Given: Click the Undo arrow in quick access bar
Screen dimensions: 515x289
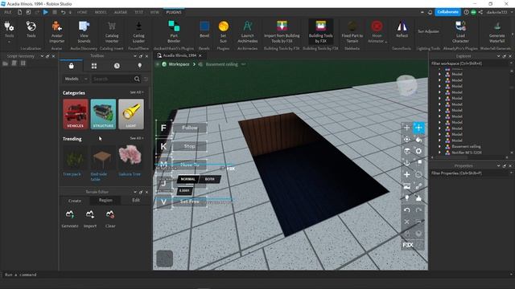Looking at the screenshot, I should coord(63,12).
